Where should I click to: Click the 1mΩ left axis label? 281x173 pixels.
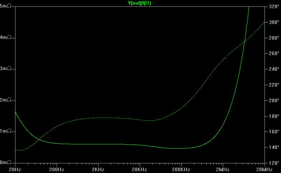click(x=5, y=131)
